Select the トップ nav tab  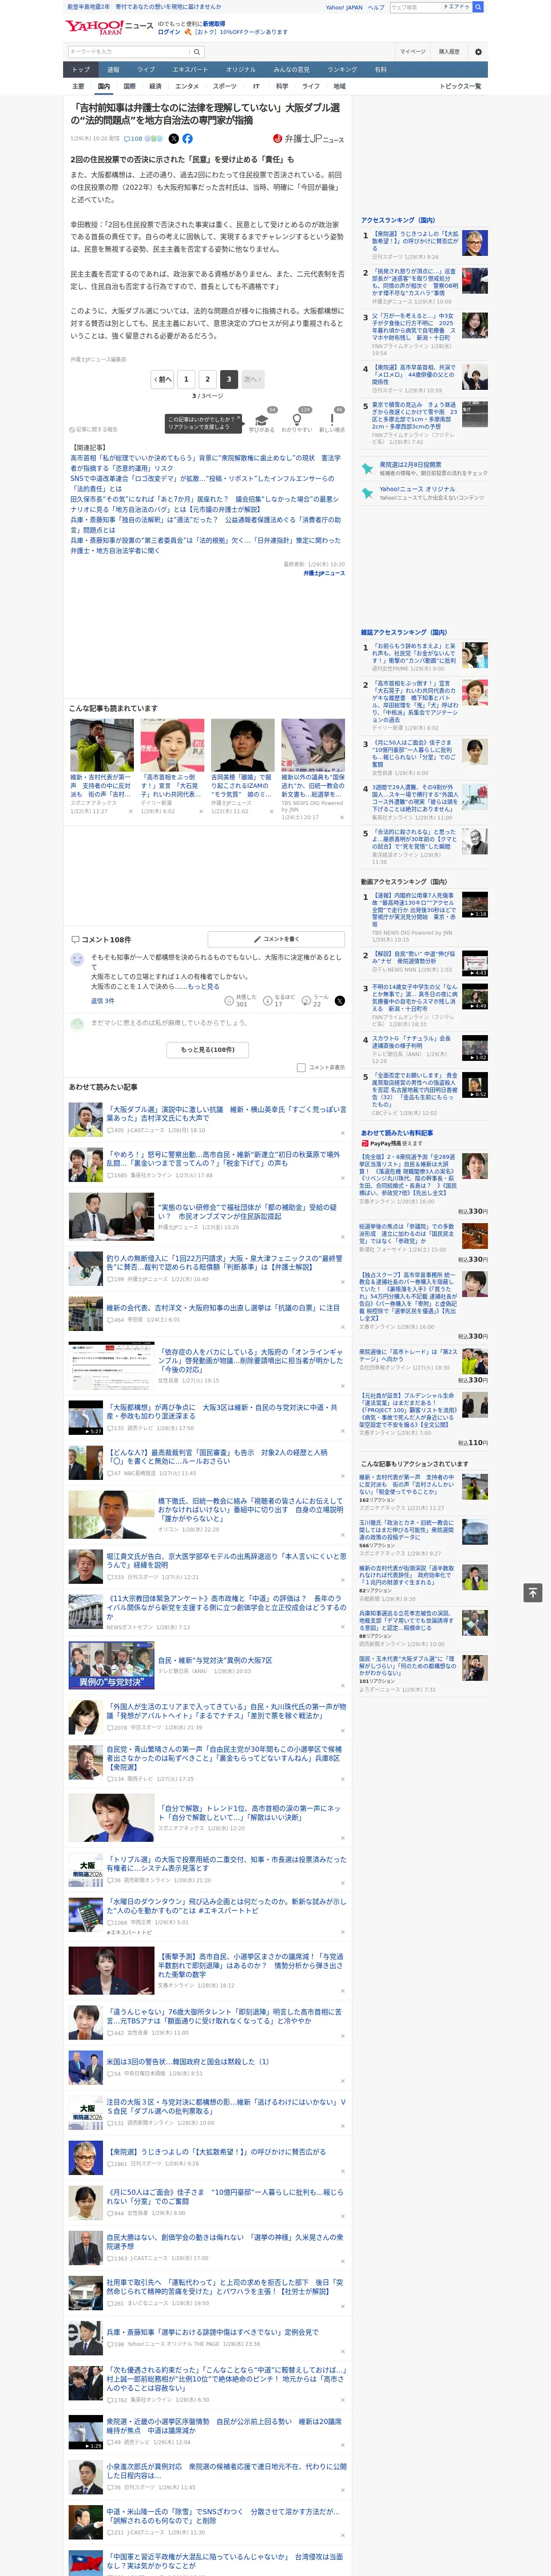pyautogui.click(x=81, y=70)
